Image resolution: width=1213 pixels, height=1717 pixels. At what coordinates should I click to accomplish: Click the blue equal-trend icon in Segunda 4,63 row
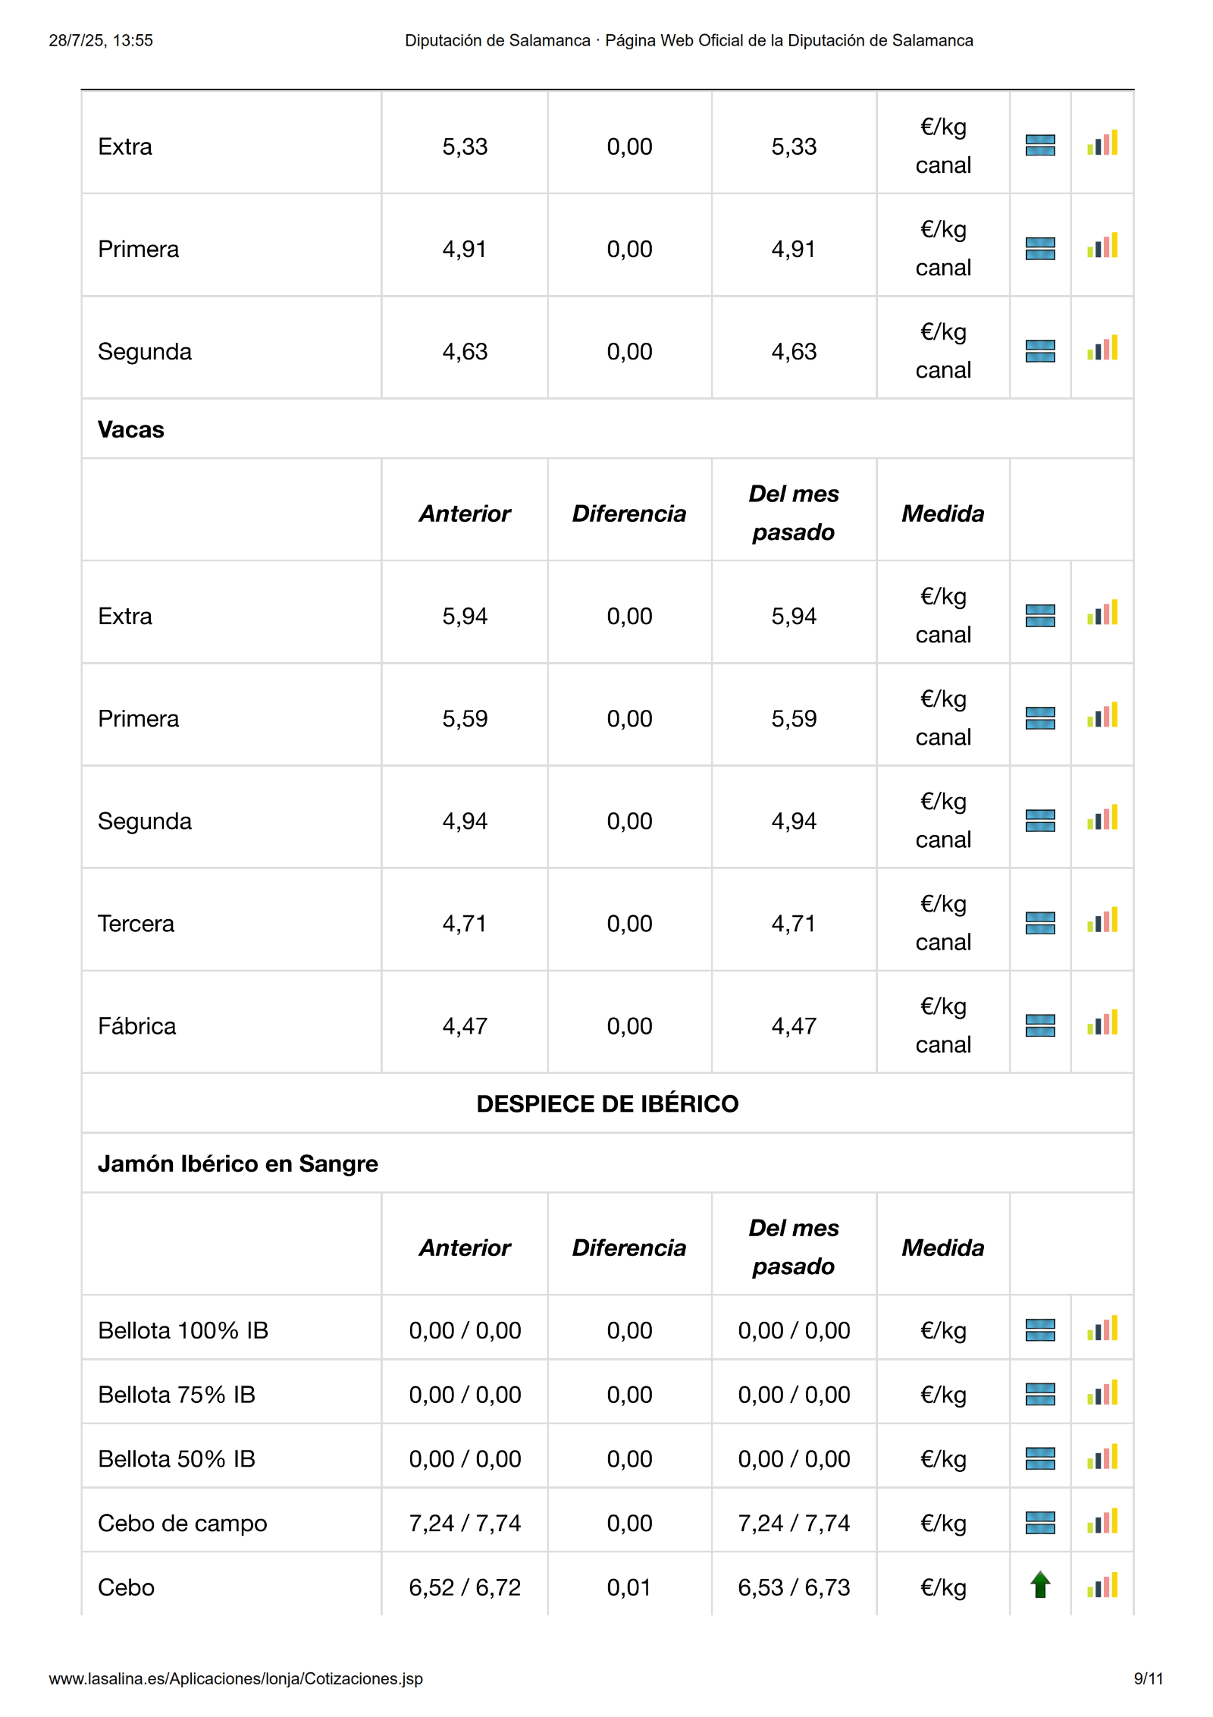(x=1039, y=350)
